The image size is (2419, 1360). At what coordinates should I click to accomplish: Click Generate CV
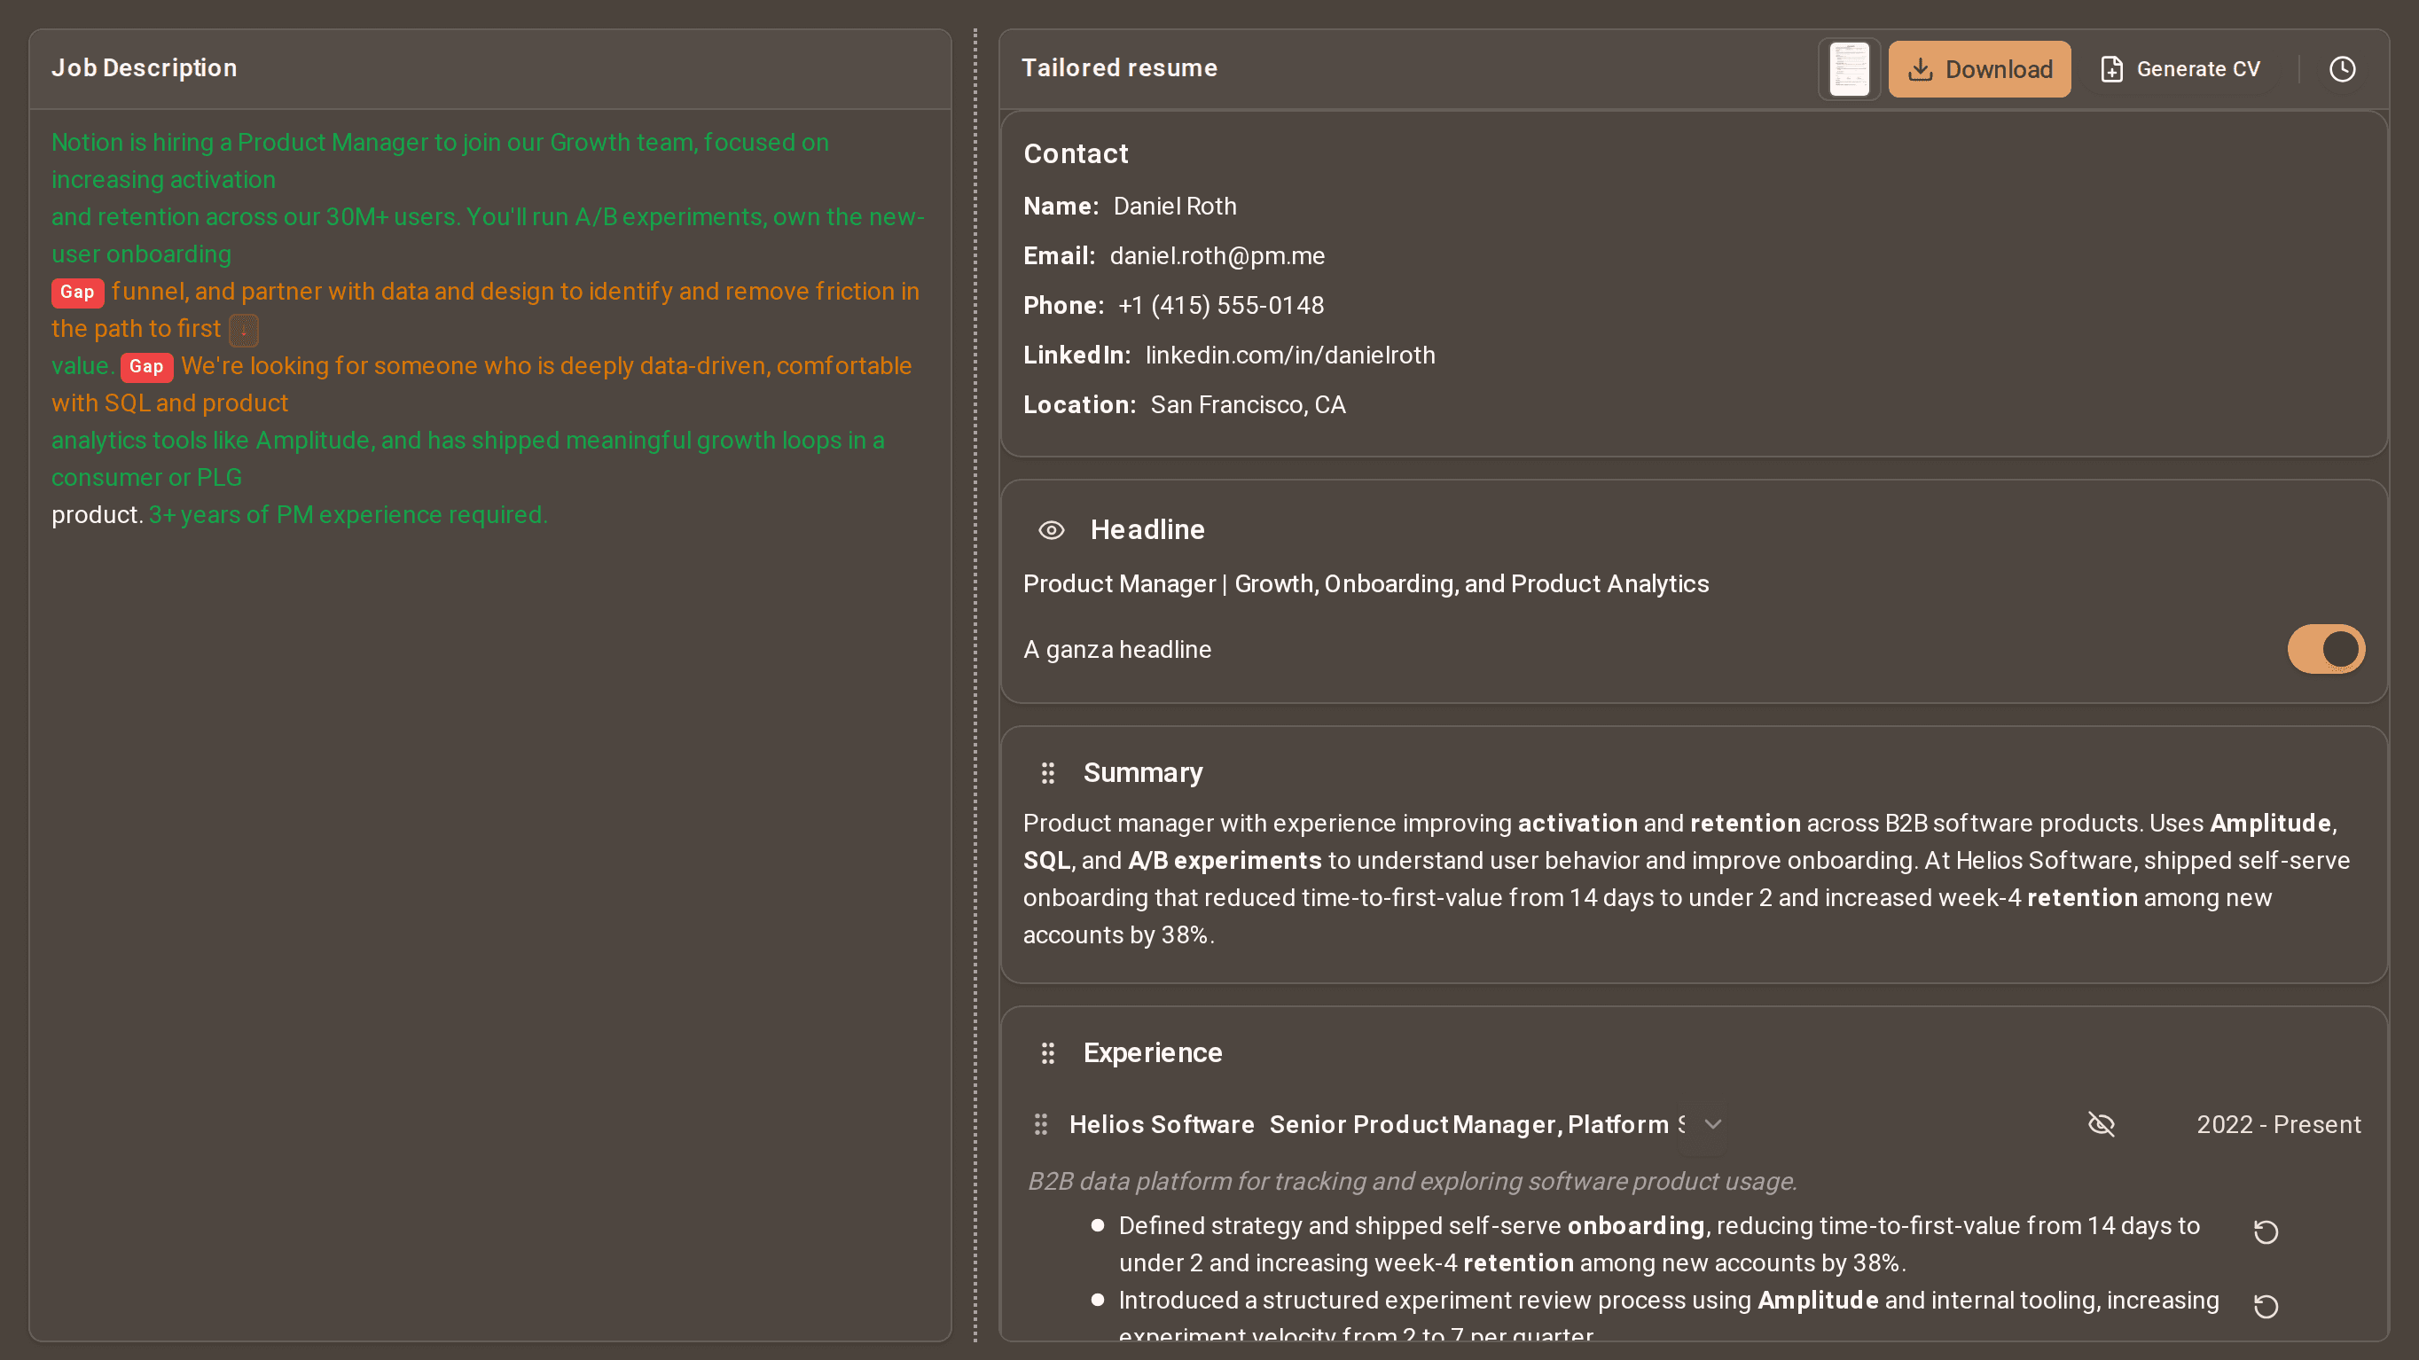[x=2180, y=68]
